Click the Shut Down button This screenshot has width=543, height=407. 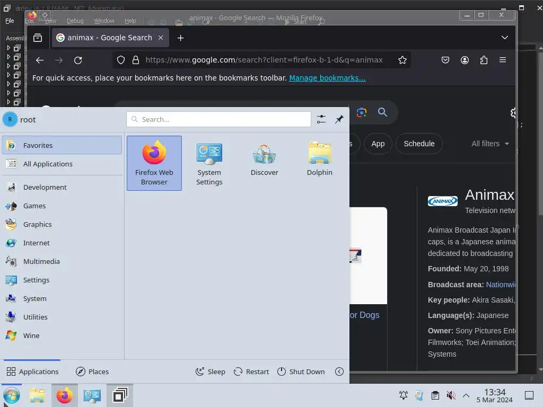(301, 371)
